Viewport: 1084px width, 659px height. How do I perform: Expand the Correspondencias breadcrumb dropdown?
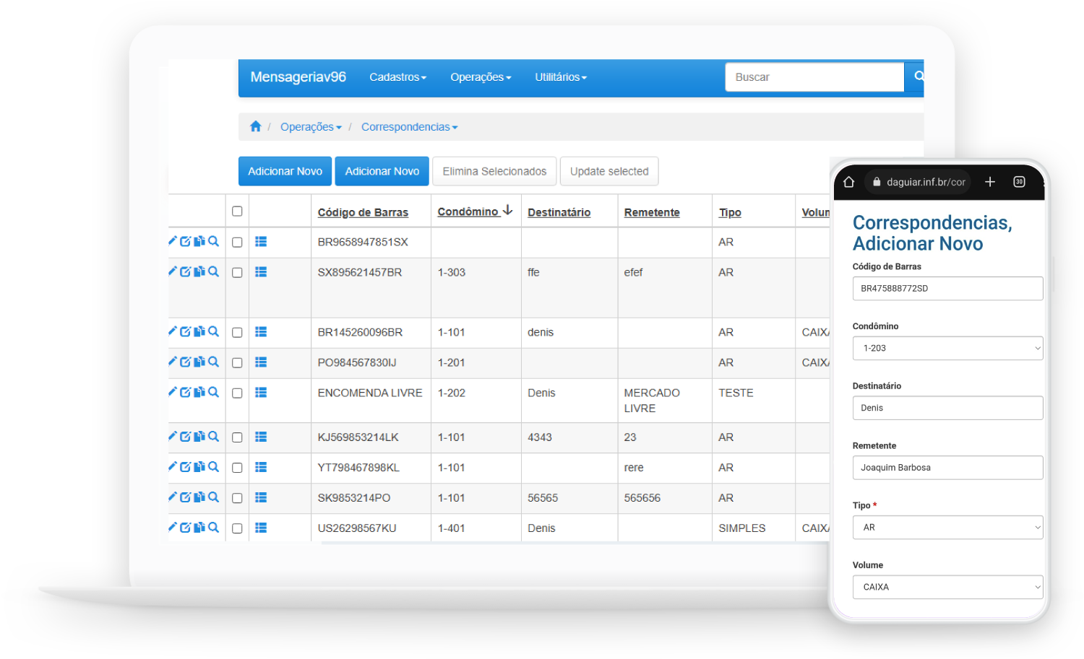(x=410, y=127)
